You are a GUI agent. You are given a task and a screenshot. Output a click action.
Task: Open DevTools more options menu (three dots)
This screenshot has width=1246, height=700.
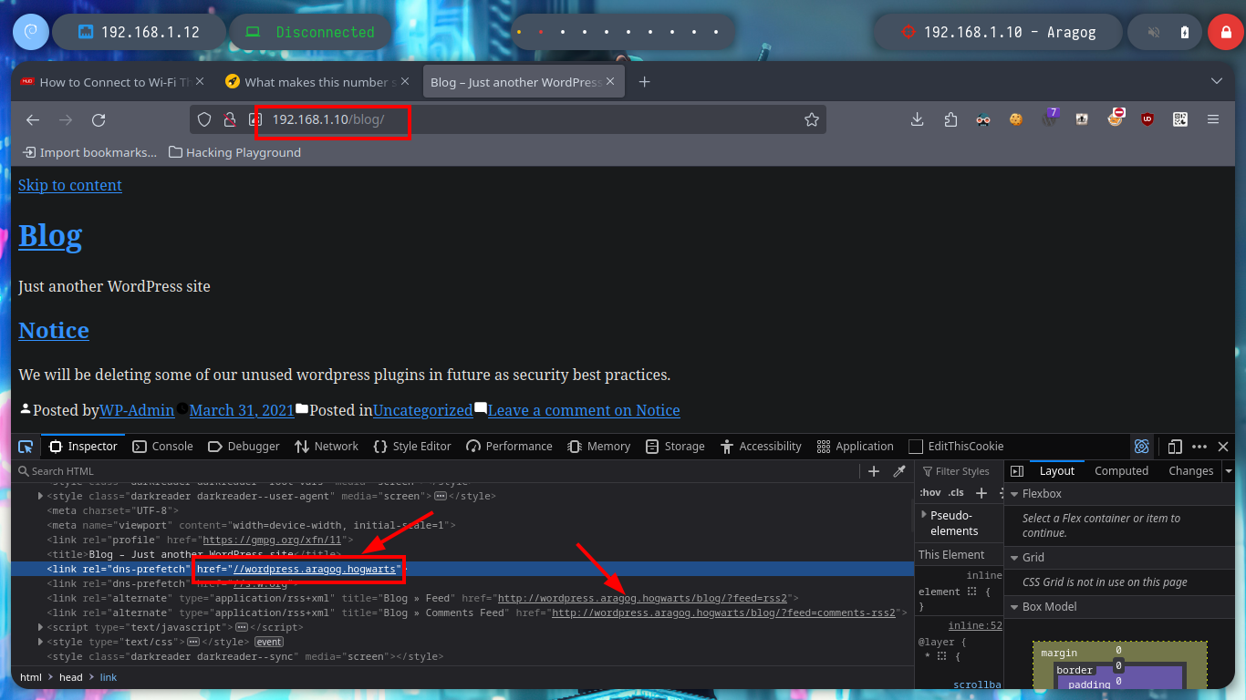(x=1199, y=447)
